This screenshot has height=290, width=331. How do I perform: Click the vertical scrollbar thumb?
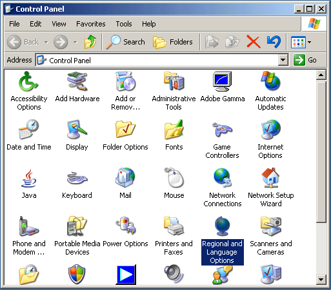point(321,151)
